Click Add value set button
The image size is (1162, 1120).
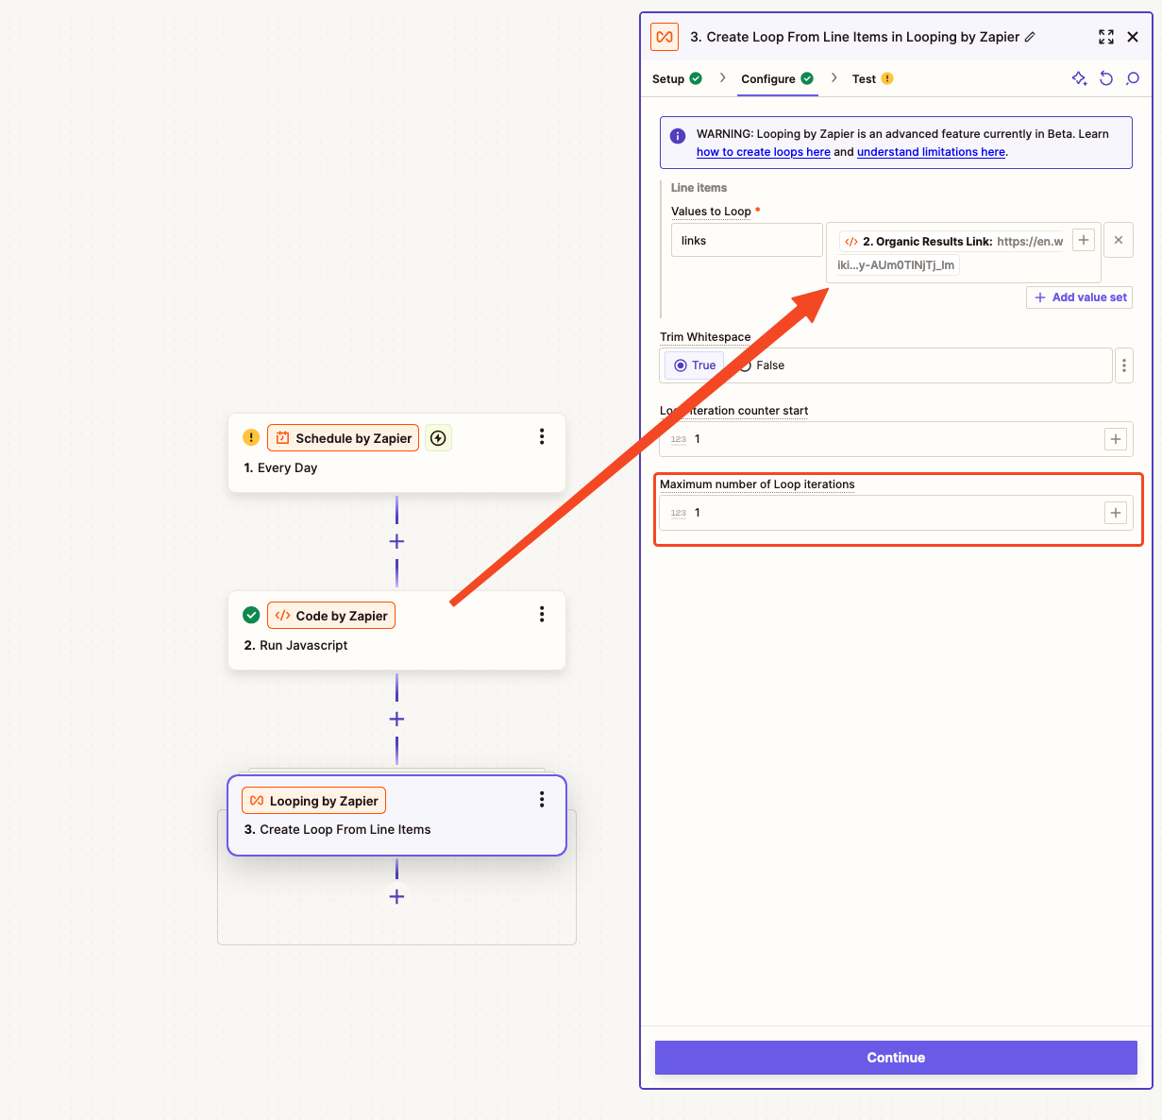coord(1079,297)
